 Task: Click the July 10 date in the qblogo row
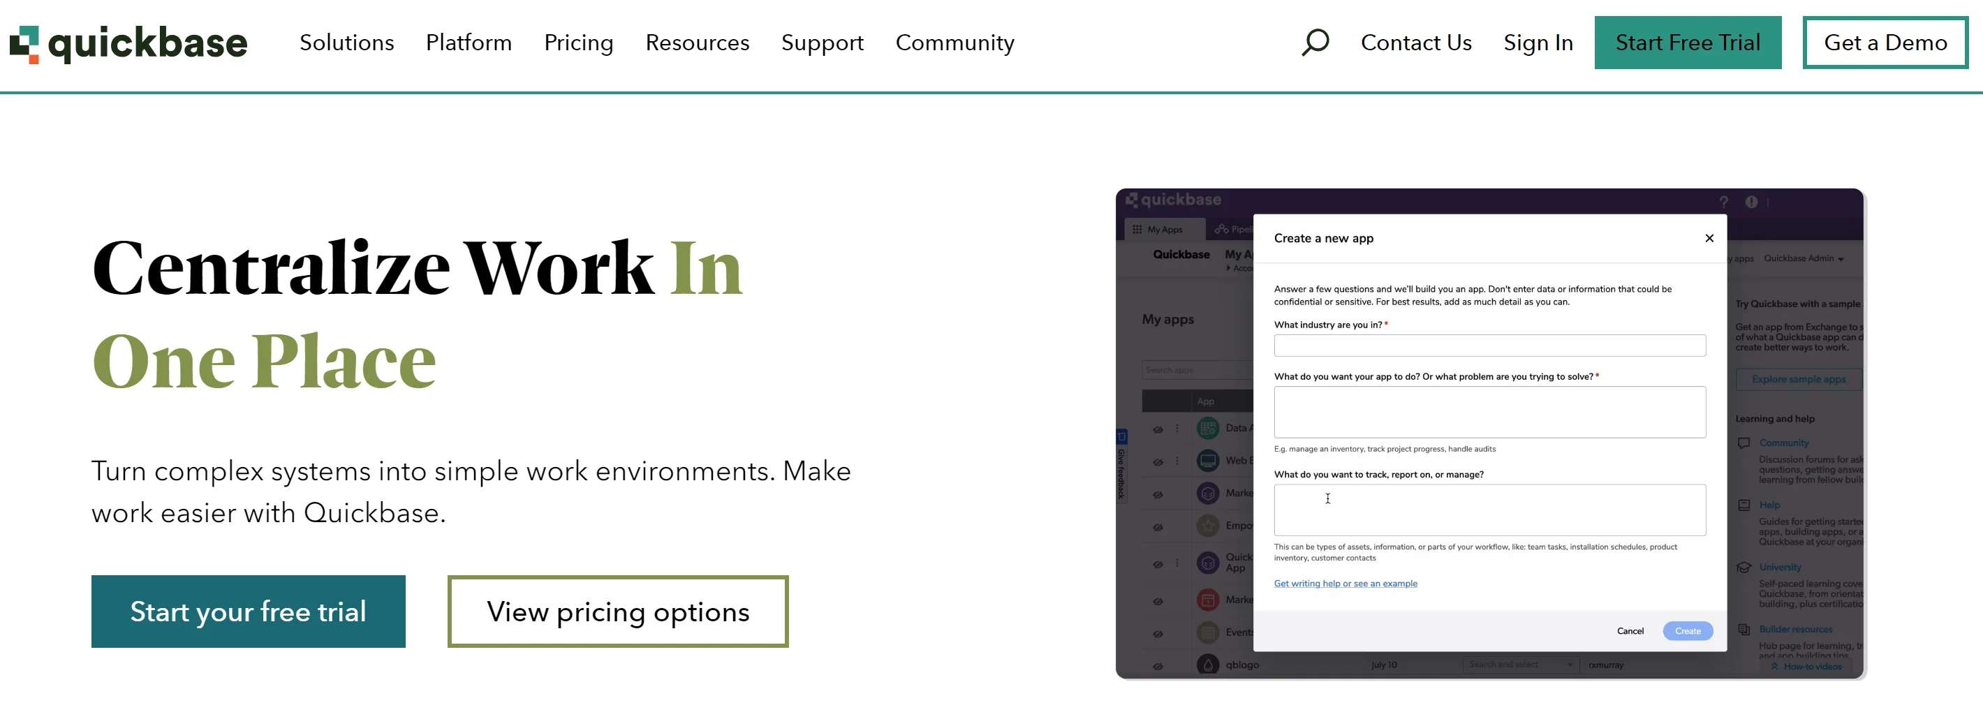tap(1383, 665)
